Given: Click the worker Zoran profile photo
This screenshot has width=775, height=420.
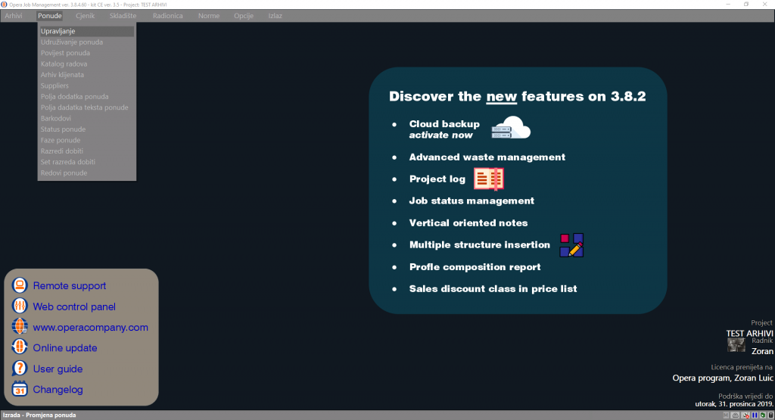Looking at the screenshot, I should click(736, 345).
